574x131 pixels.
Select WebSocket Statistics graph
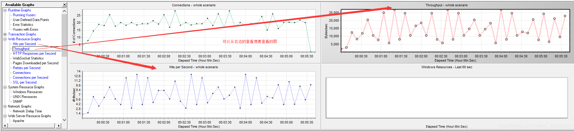28,58
